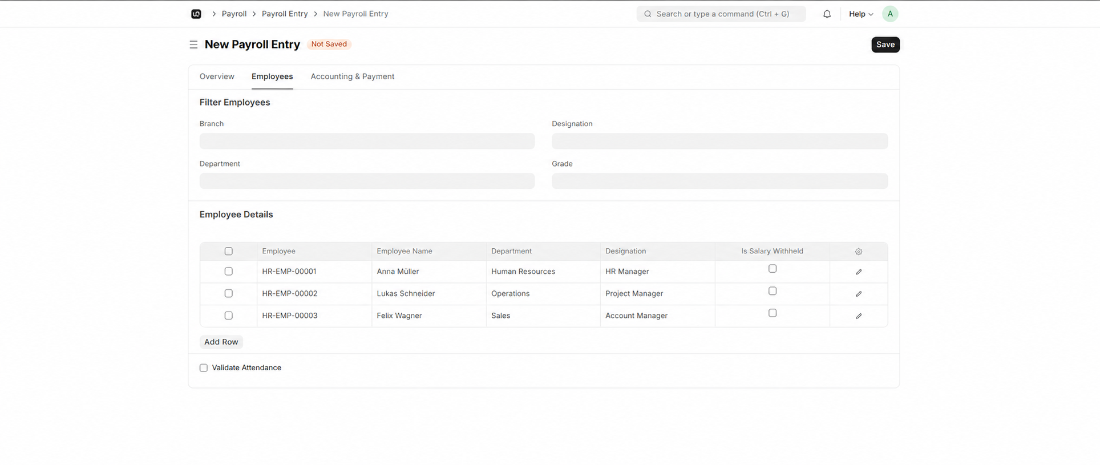Open the Branch filter field
This screenshot has height=465, width=1100.
(367, 141)
